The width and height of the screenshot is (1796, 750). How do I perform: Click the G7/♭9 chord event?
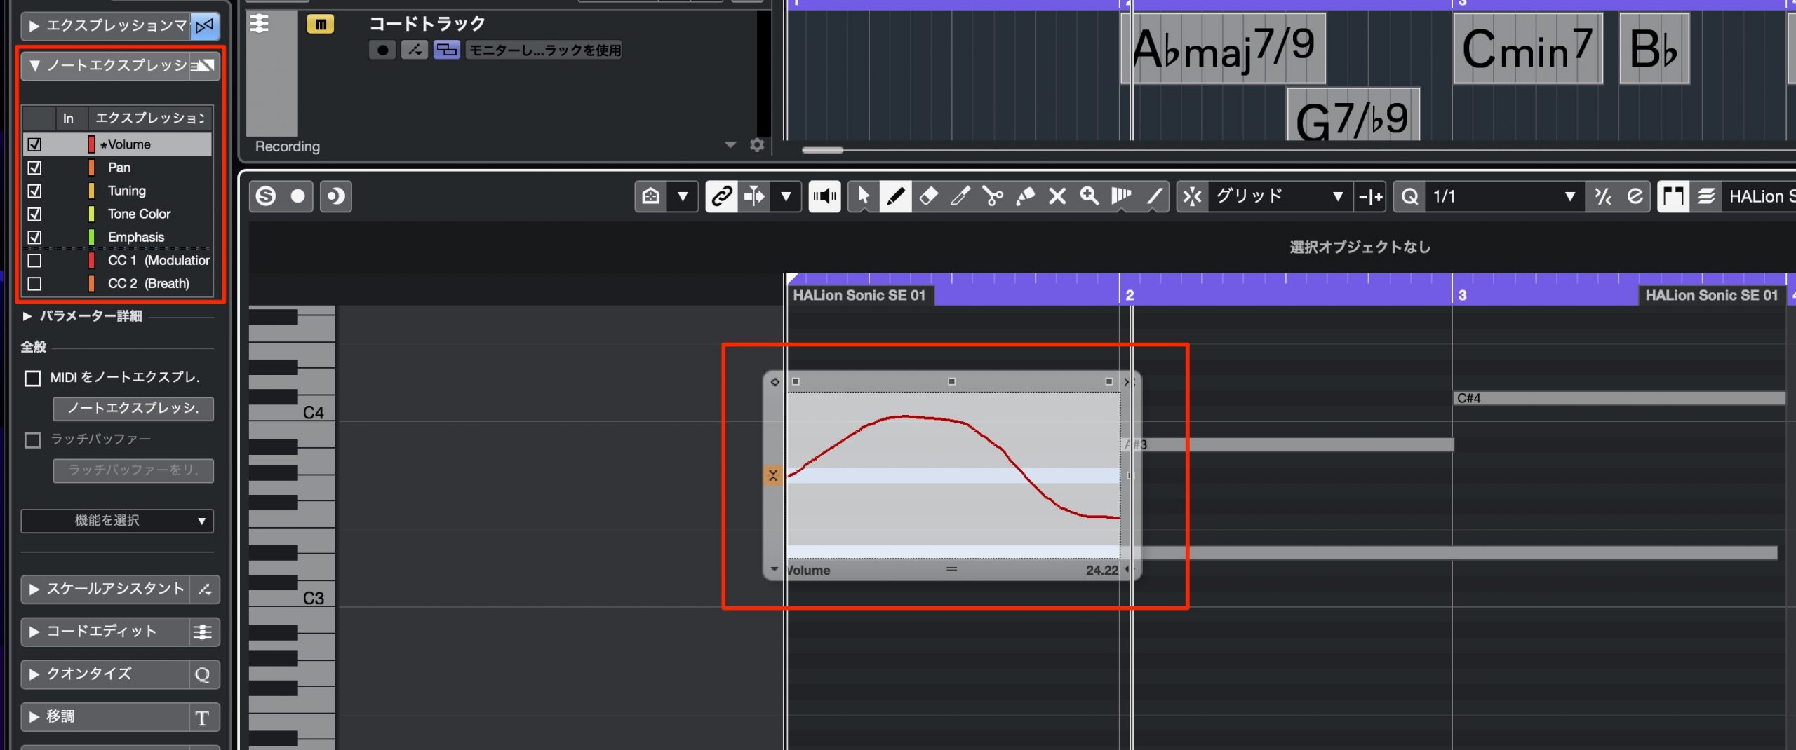1353,114
